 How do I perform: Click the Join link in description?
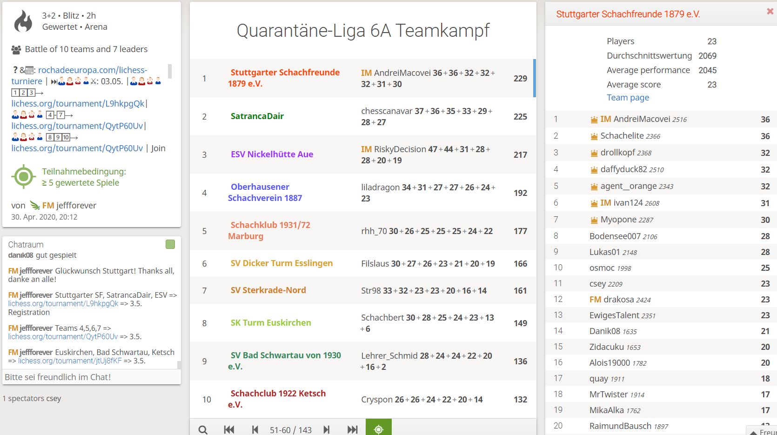158,148
